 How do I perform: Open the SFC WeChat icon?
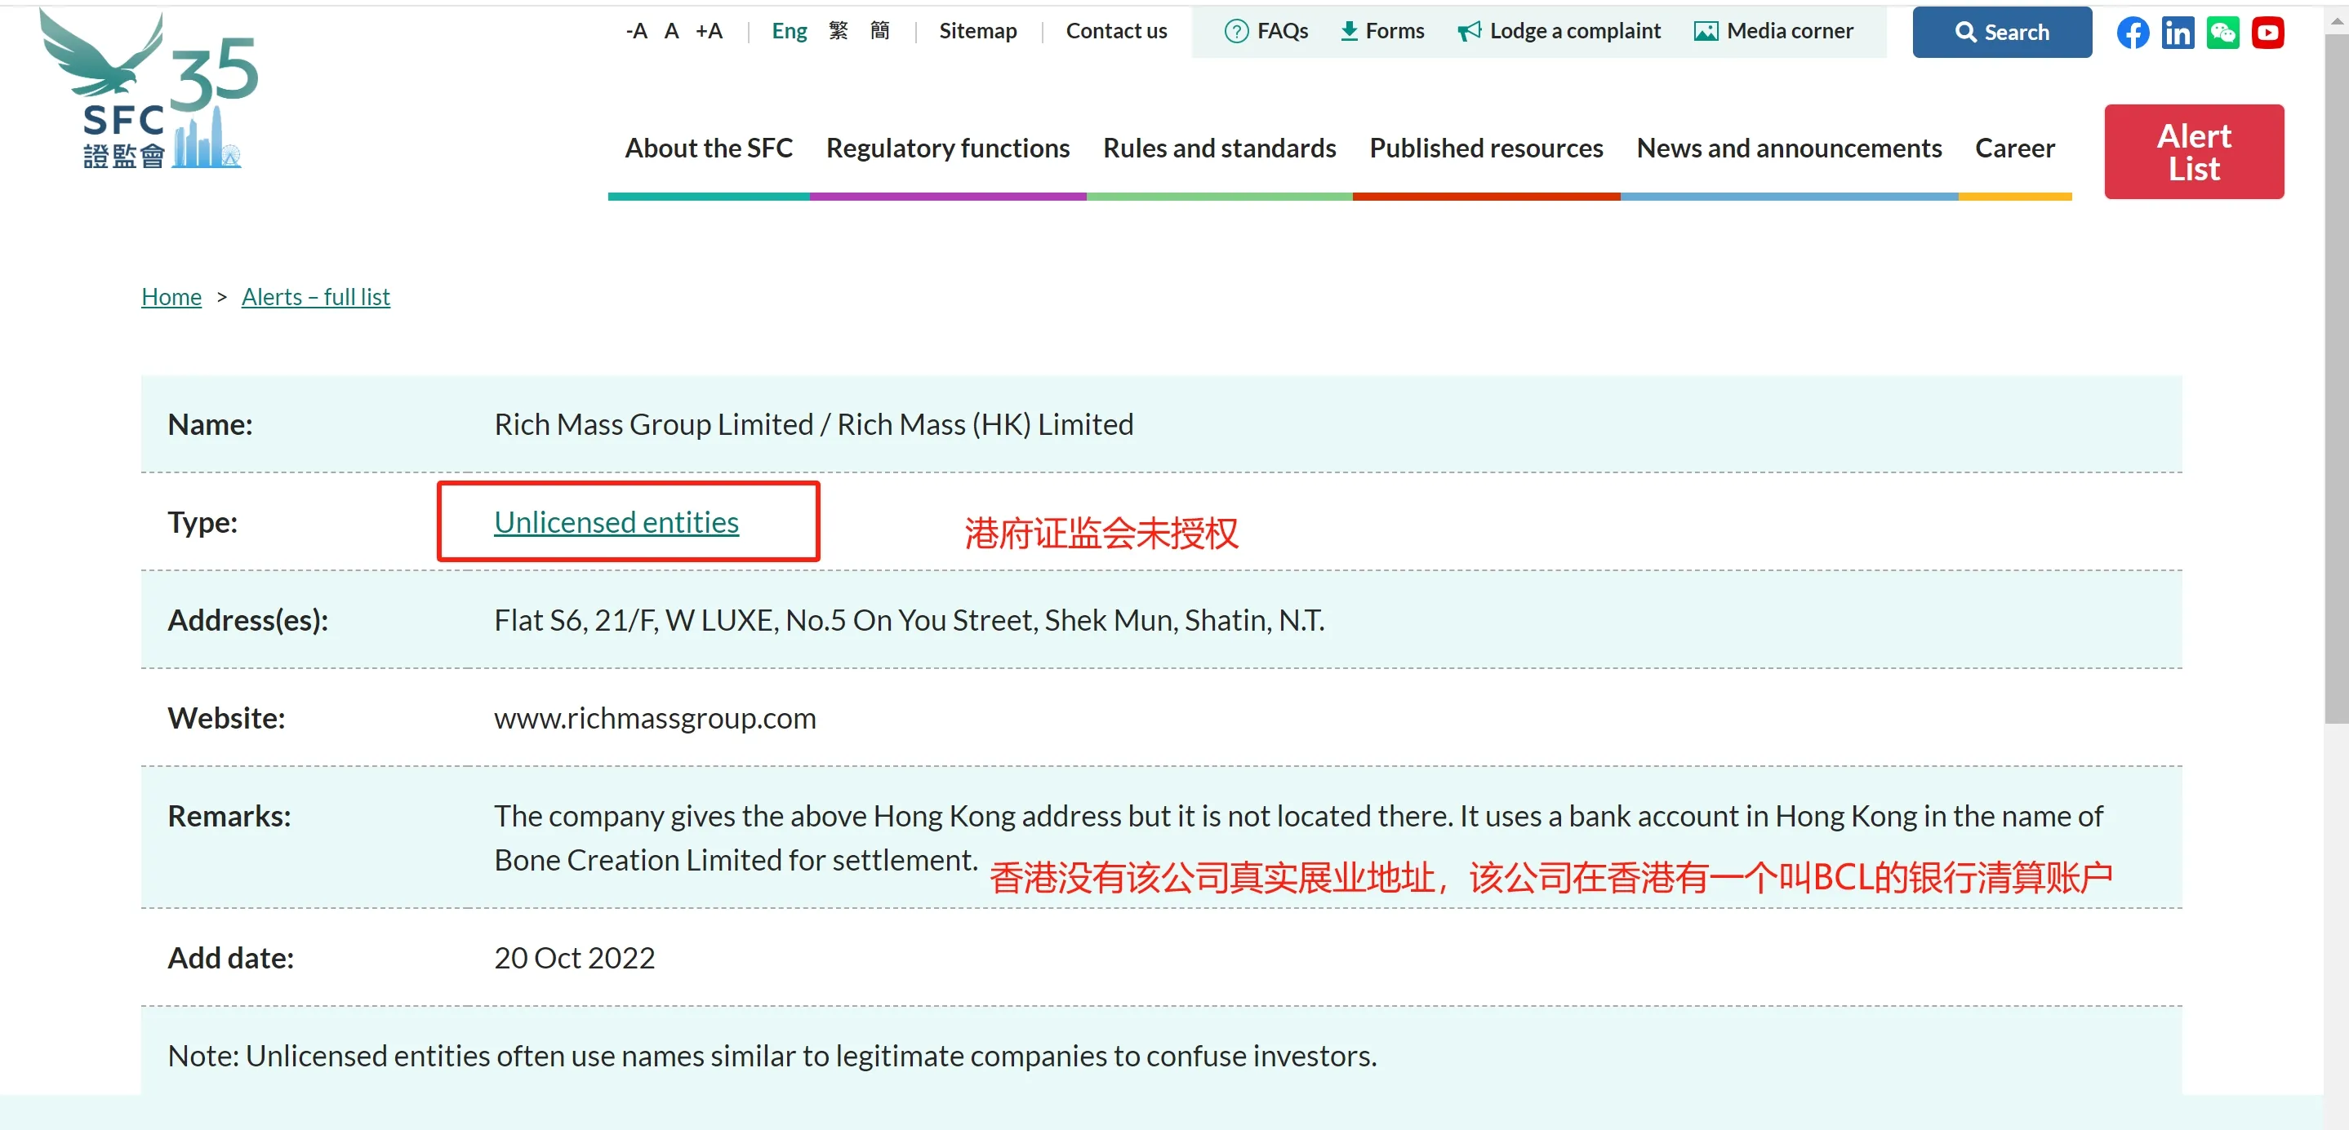[x=2222, y=33]
